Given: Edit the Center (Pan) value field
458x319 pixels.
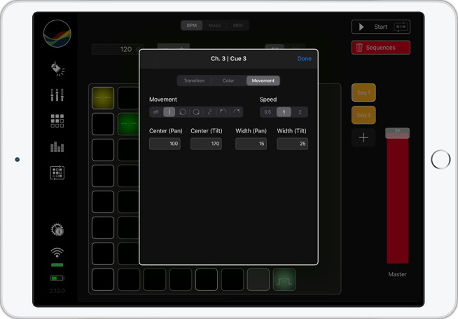Looking at the screenshot, I should (x=165, y=144).
